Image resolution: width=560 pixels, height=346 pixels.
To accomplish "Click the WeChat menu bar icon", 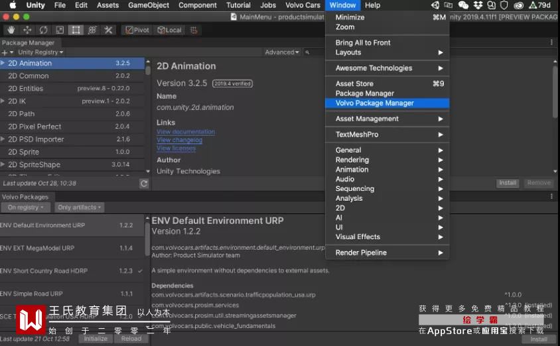I will click(x=463, y=5).
